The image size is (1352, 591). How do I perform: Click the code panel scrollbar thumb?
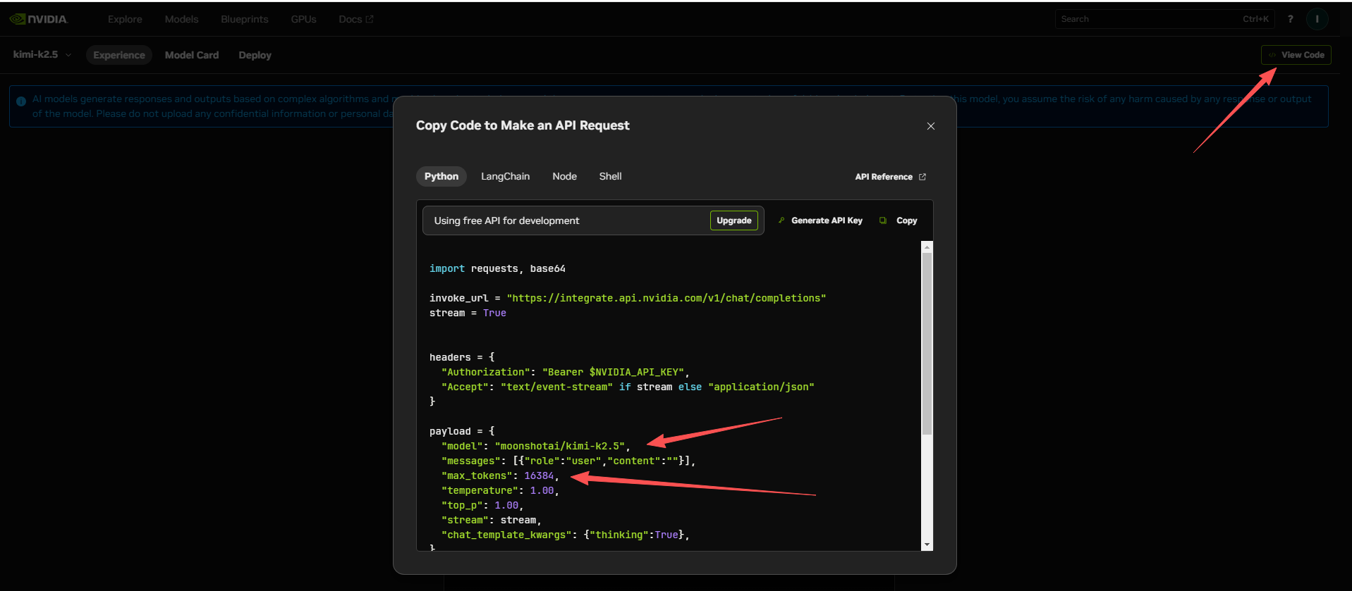[927, 344]
